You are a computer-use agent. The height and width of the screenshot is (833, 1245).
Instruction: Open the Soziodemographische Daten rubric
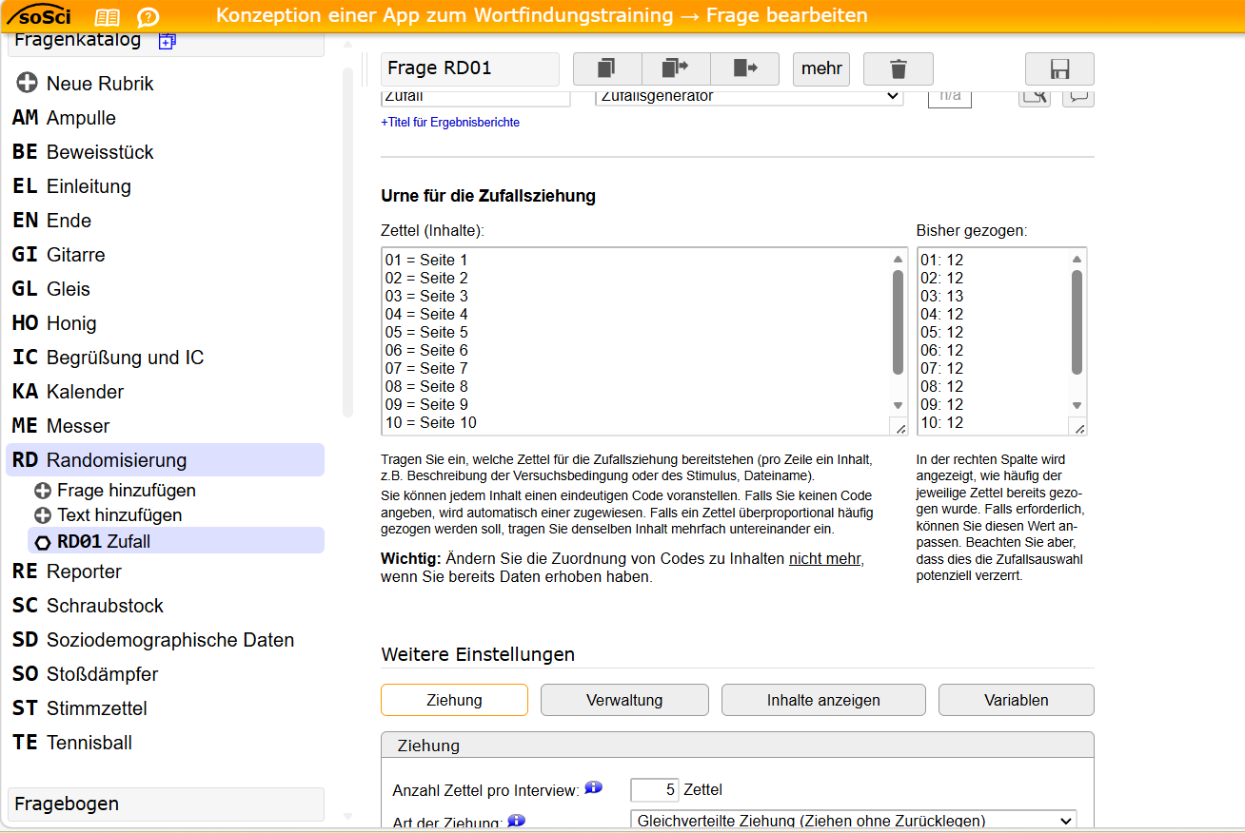point(169,640)
